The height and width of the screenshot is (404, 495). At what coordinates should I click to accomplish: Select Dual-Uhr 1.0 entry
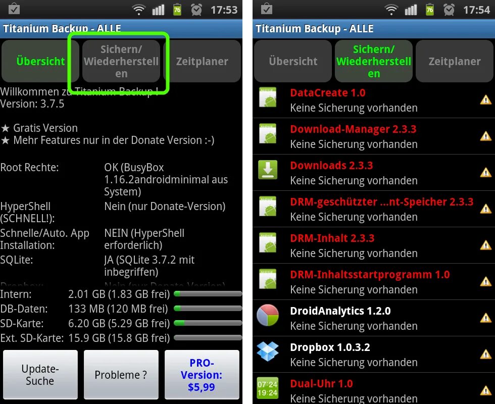coord(374,388)
